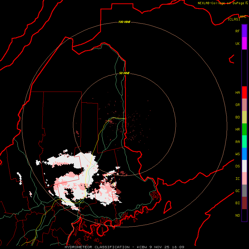Click the UK magenta legend swatch

(x=244, y=43)
